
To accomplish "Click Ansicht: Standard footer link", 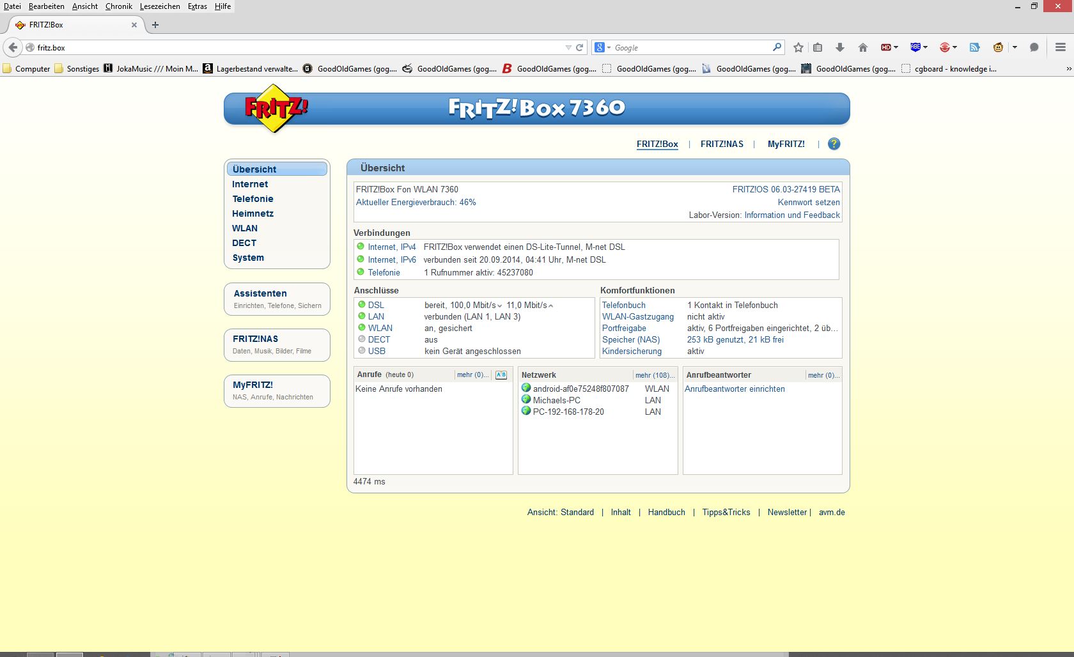I will (x=560, y=512).
